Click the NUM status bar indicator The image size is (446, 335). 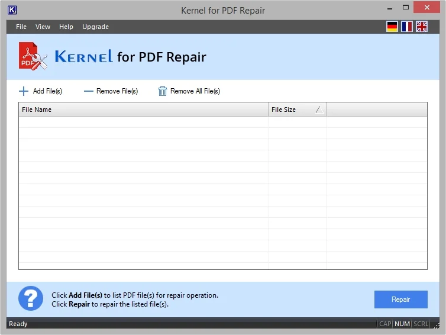[402, 324]
